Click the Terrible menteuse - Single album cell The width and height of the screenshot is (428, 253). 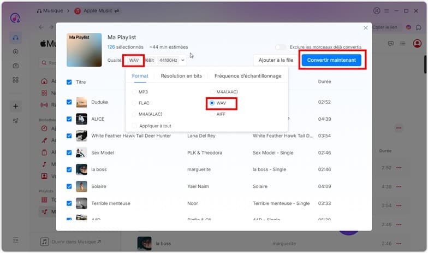pyautogui.click(x=281, y=203)
